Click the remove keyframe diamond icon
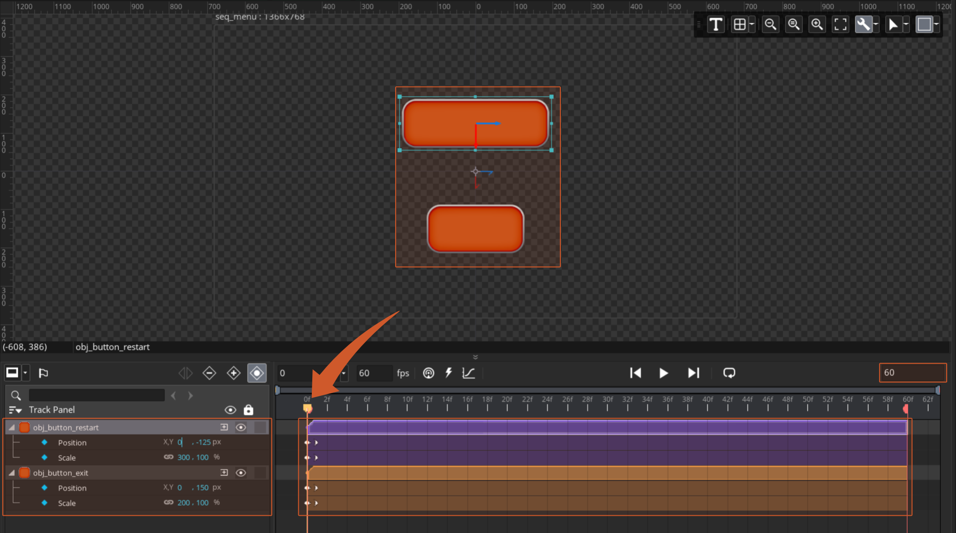The image size is (956, 533). click(209, 373)
